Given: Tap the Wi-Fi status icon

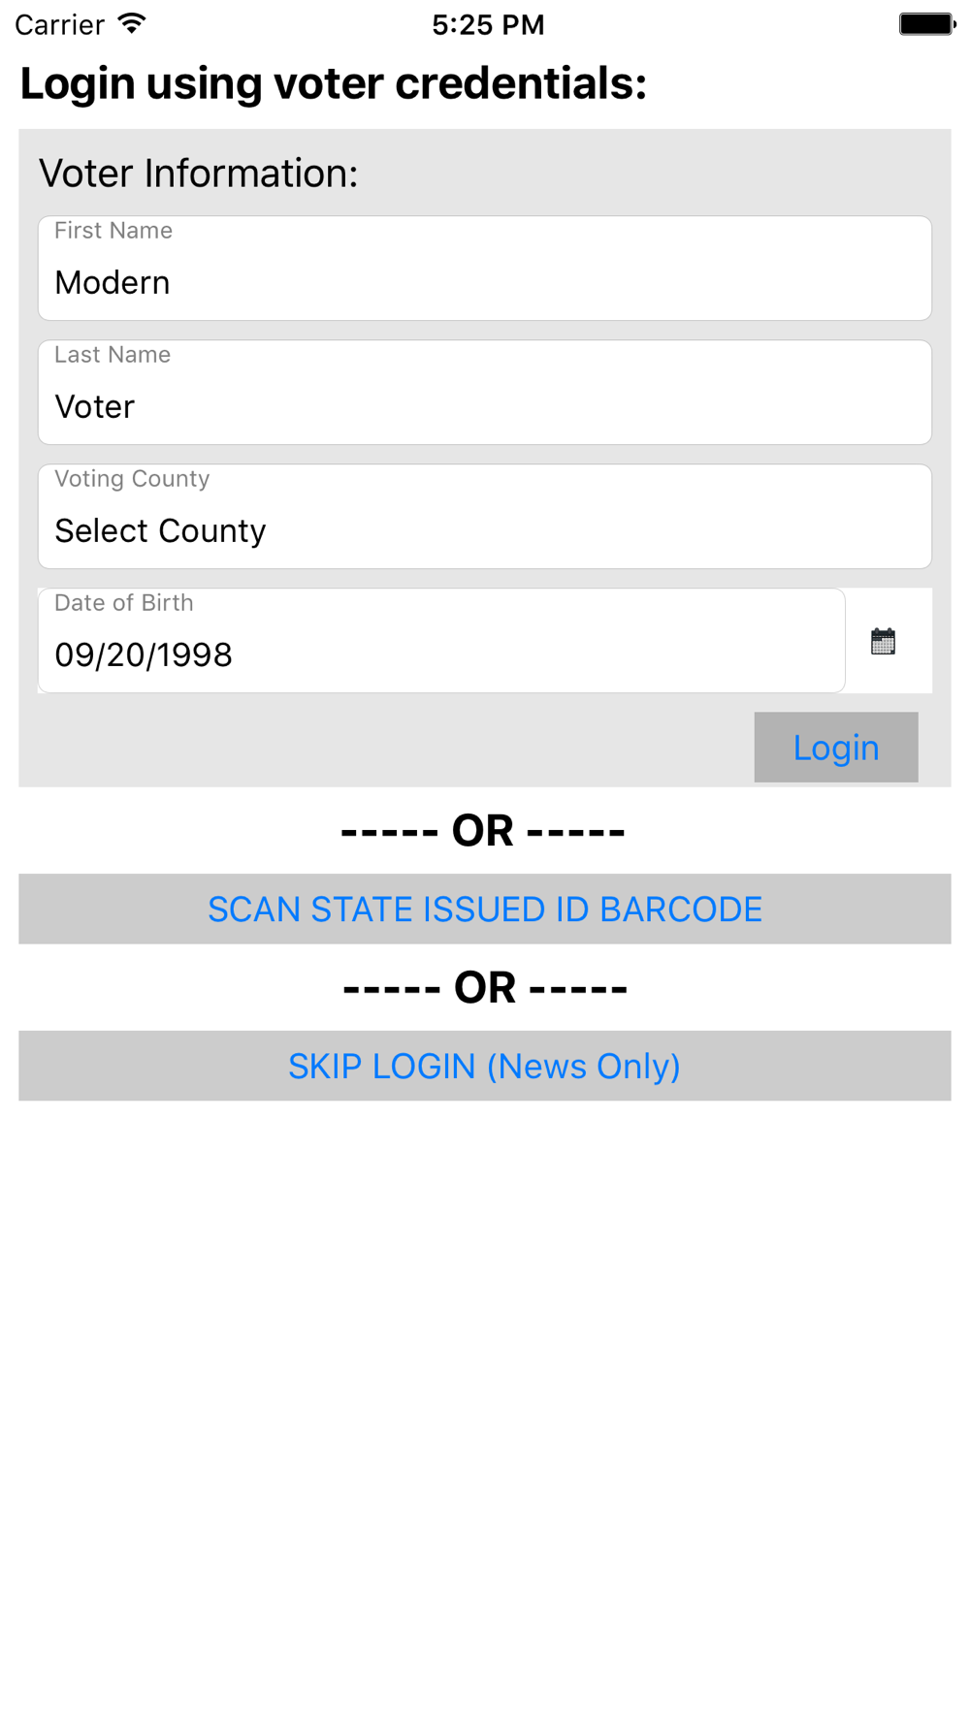Looking at the screenshot, I should click(131, 24).
